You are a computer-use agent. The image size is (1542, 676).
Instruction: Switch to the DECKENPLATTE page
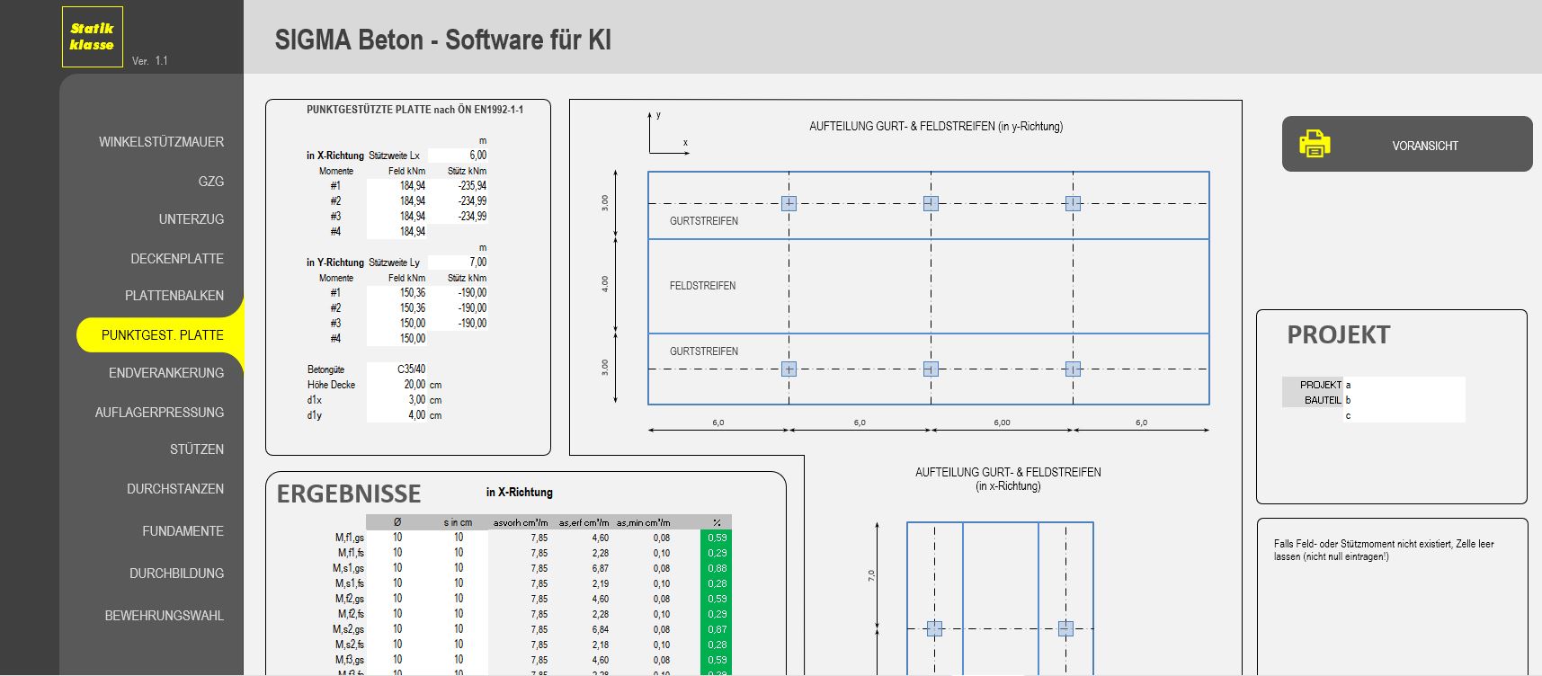[x=176, y=259]
